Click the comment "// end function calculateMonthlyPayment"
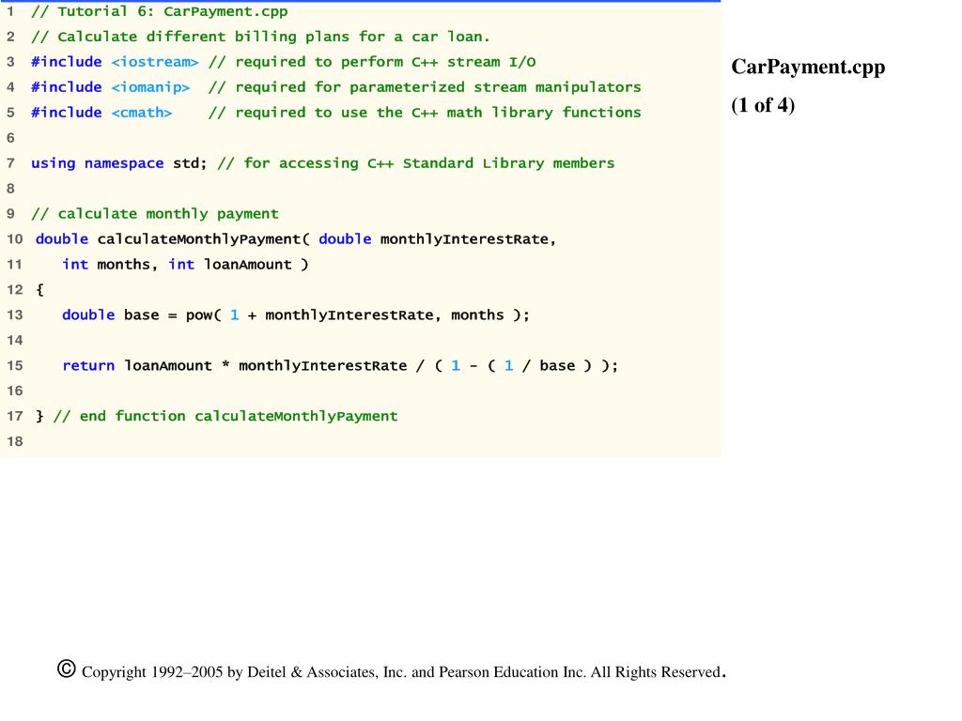The image size is (962, 721). 225,416
